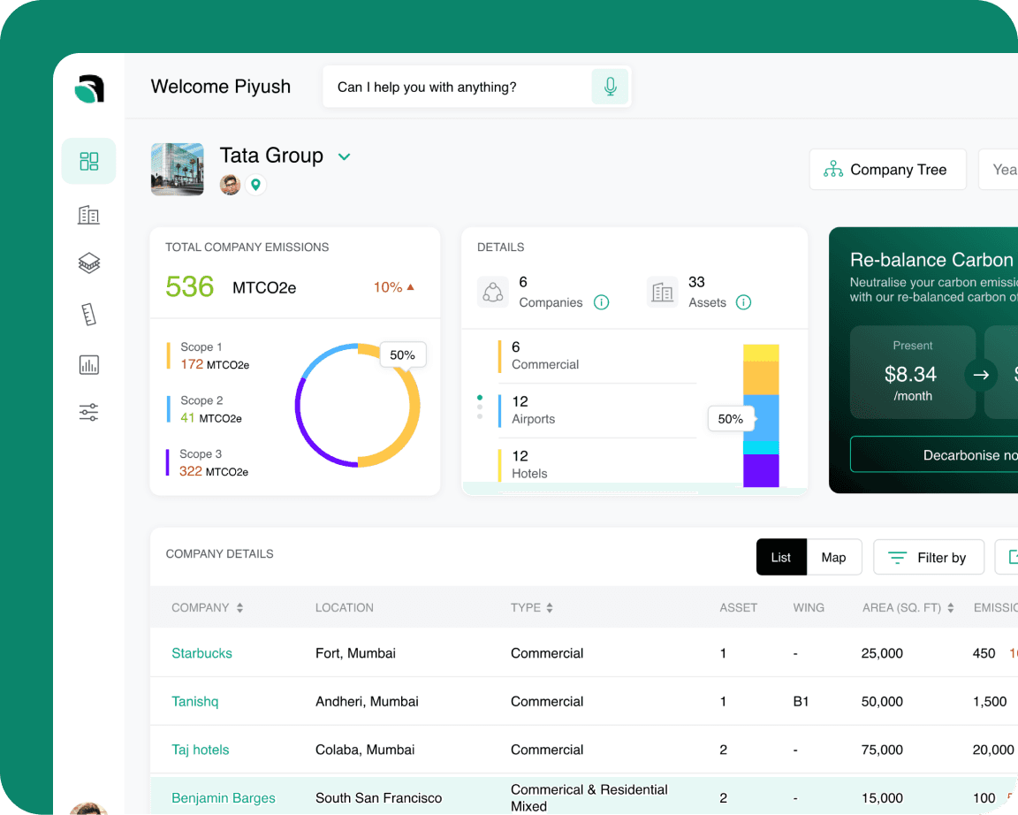Screen dimensions: 1018x815
Task: Click the green leaf app logo
Action: click(x=89, y=89)
